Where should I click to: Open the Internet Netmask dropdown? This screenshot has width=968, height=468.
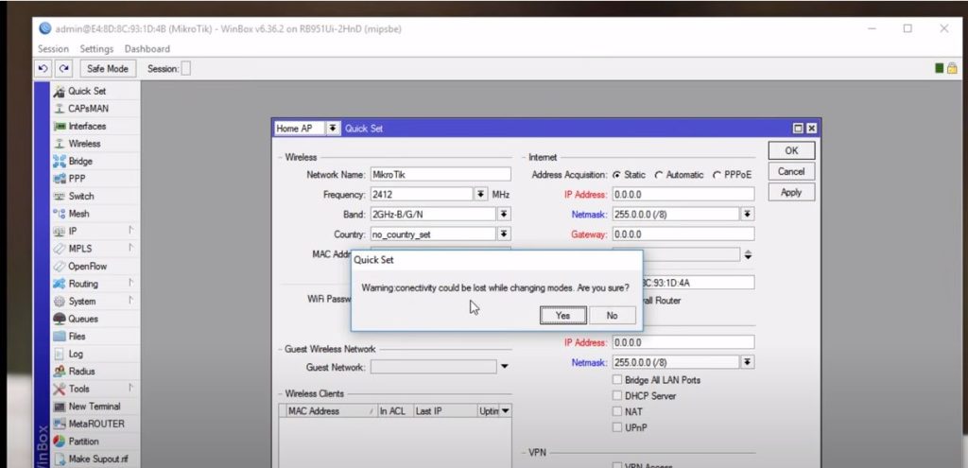click(x=748, y=215)
